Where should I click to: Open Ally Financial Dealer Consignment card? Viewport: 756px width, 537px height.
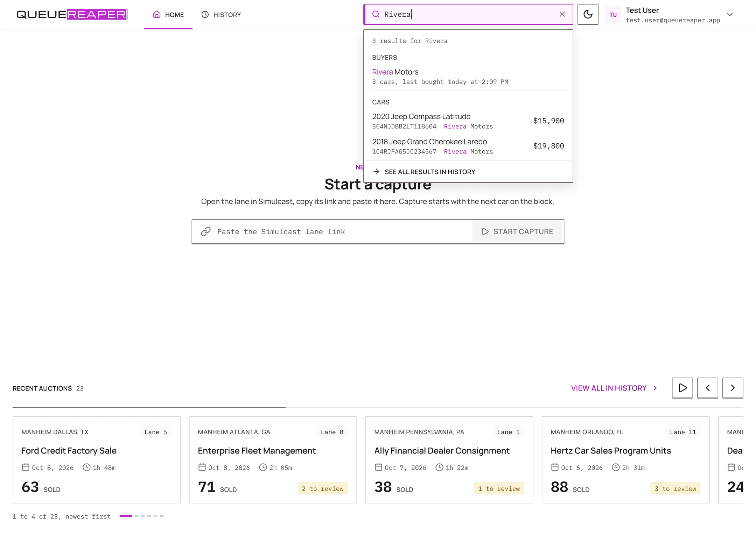(x=449, y=460)
